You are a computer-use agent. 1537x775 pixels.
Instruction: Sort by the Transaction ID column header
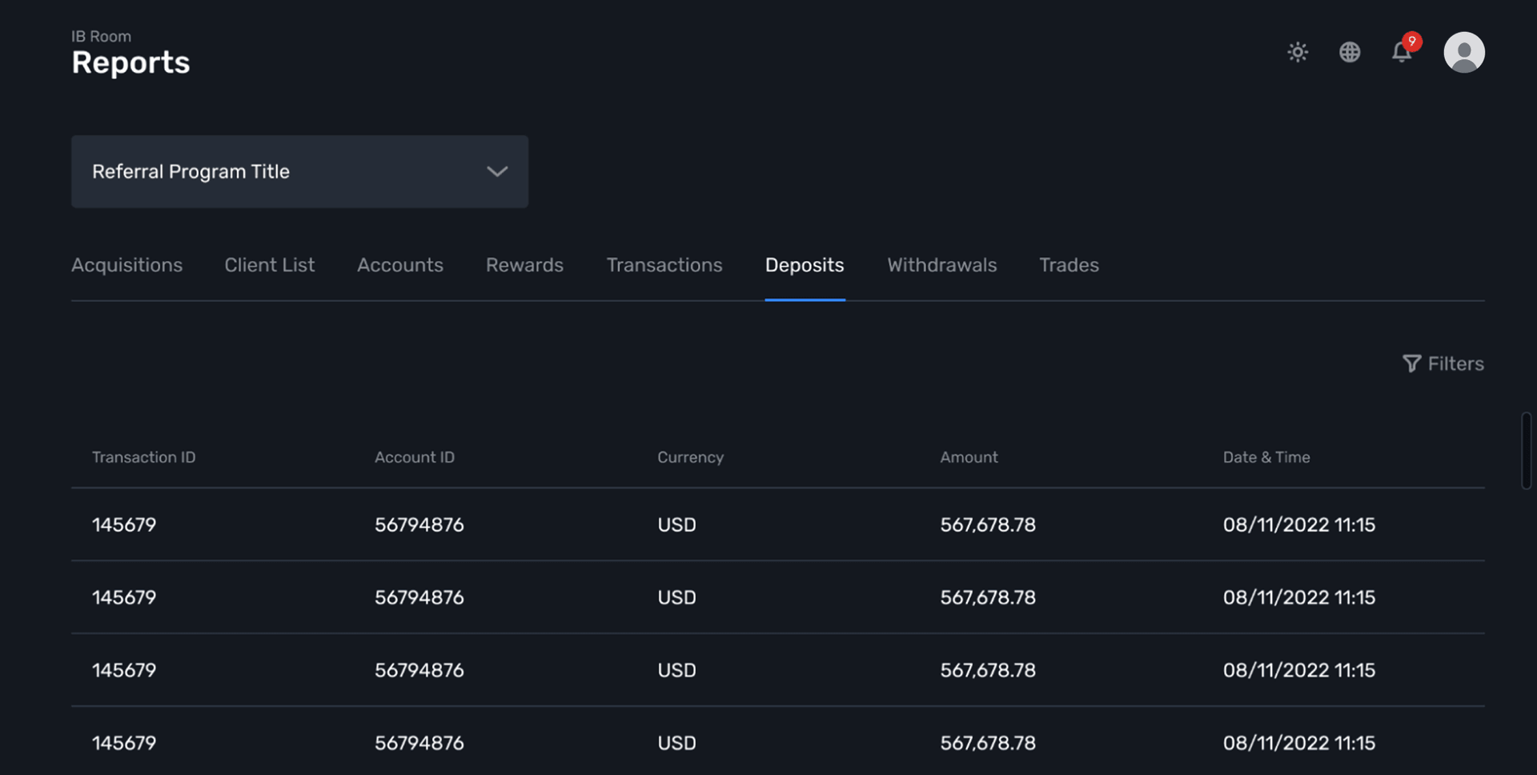(x=143, y=457)
